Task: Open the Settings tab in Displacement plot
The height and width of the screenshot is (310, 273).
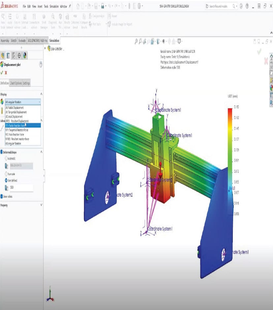Action: click(26, 83)
